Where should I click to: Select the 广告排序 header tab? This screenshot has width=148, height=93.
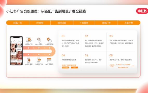tap(84, 23)
